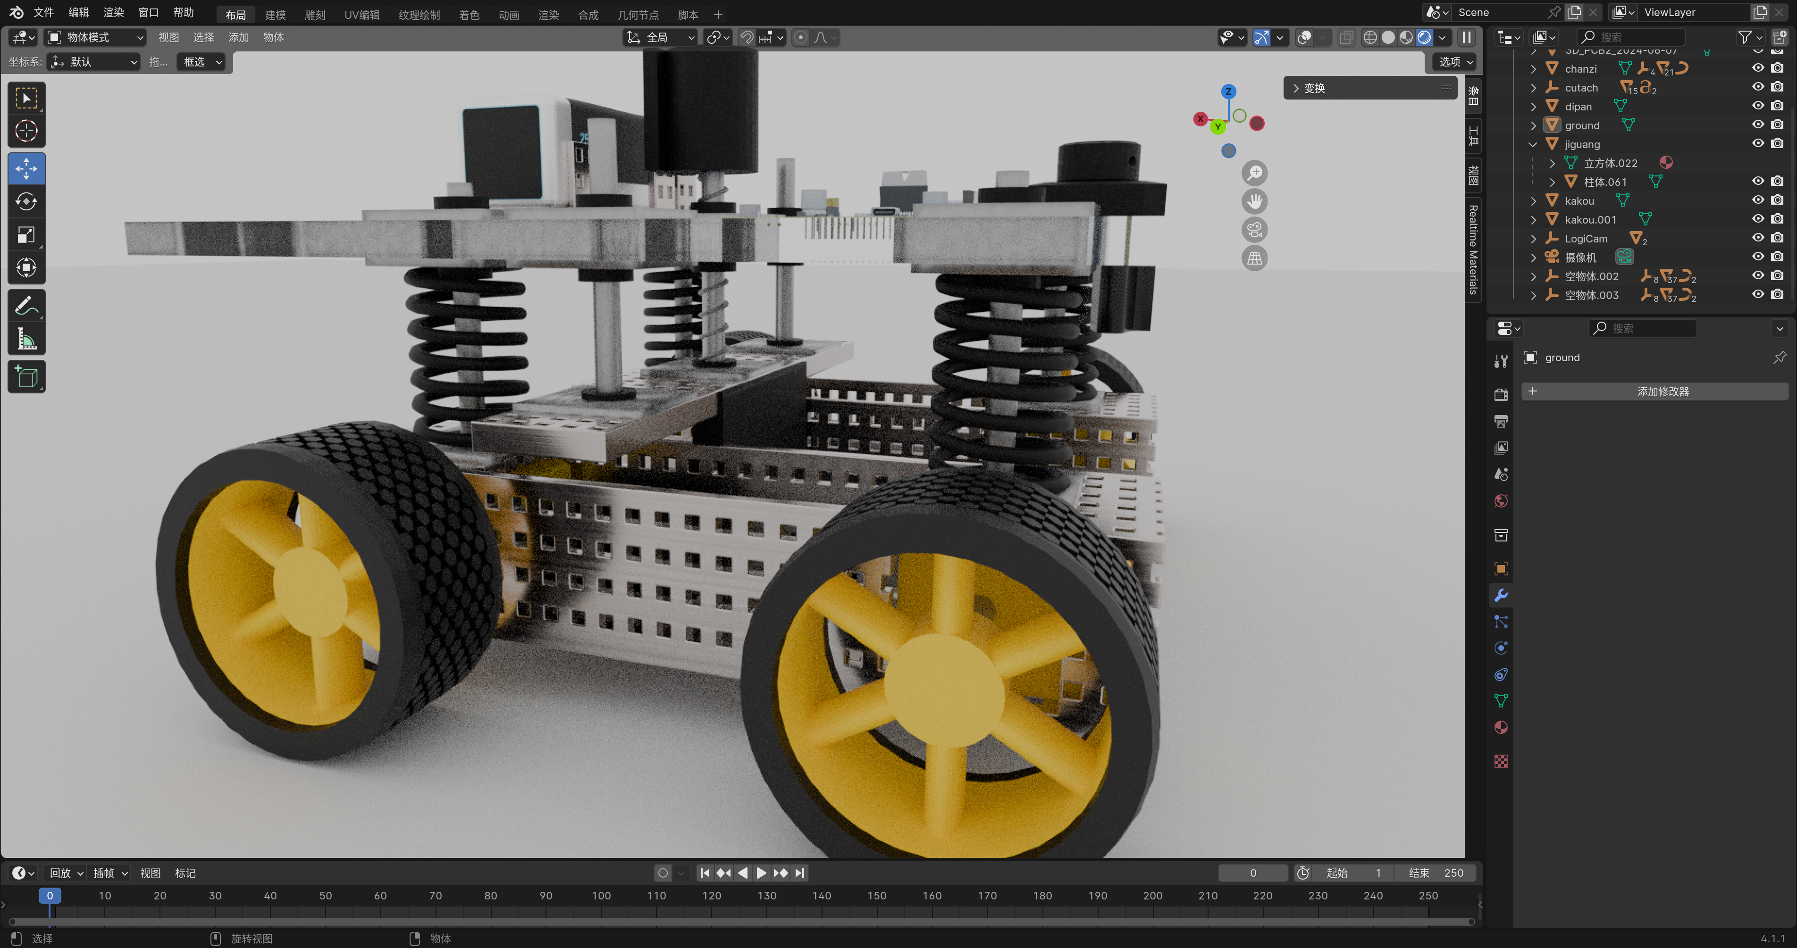This screenshot has width=1797, height=948.
Task: Hide the ground object in the outliner
Action: [x=1758, y=125]
